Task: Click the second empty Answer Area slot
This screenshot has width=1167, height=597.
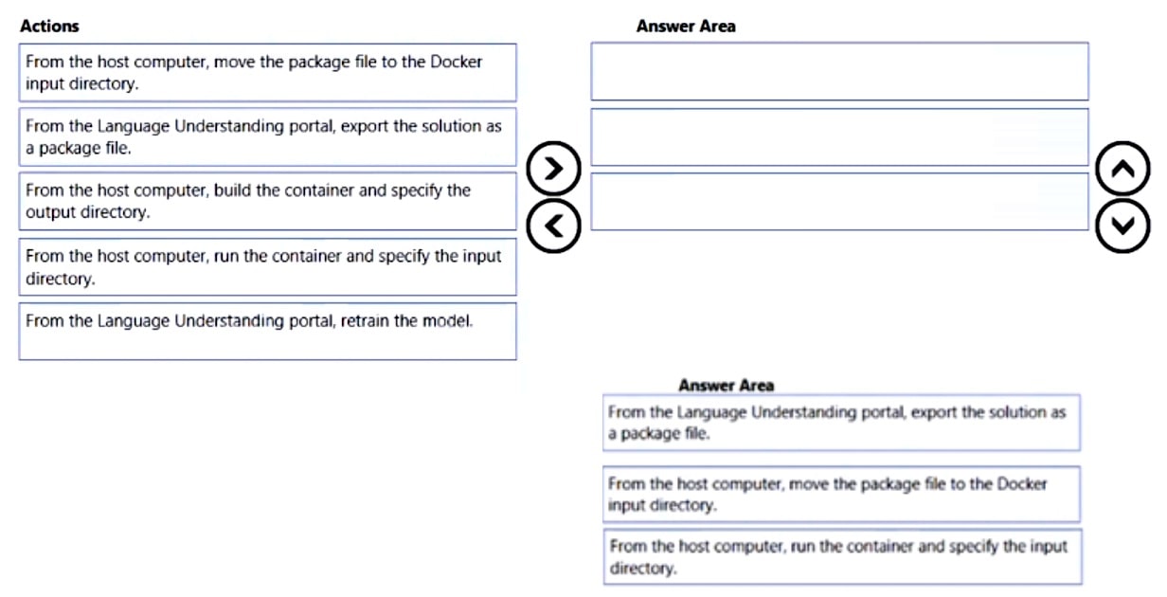Action: (839, 136)
